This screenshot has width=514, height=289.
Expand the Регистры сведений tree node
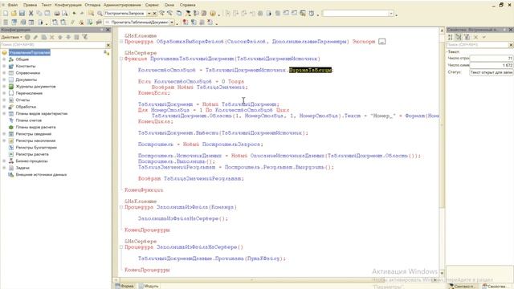coord(4,134)
